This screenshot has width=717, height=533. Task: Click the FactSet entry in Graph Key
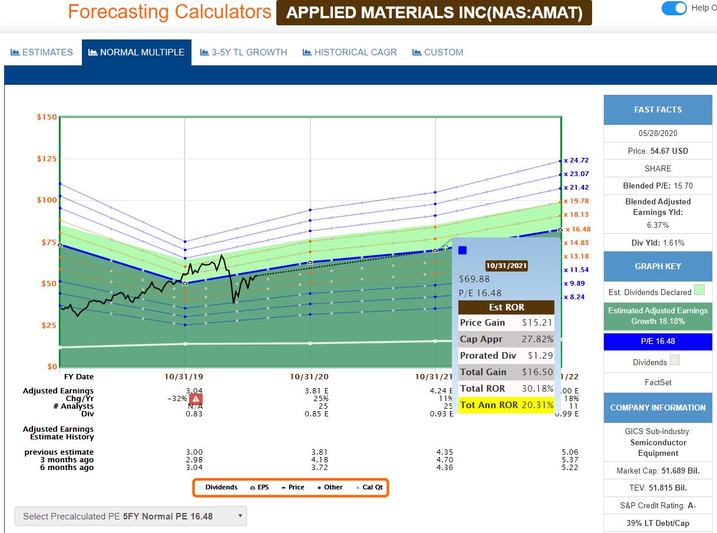coord(658,383)
